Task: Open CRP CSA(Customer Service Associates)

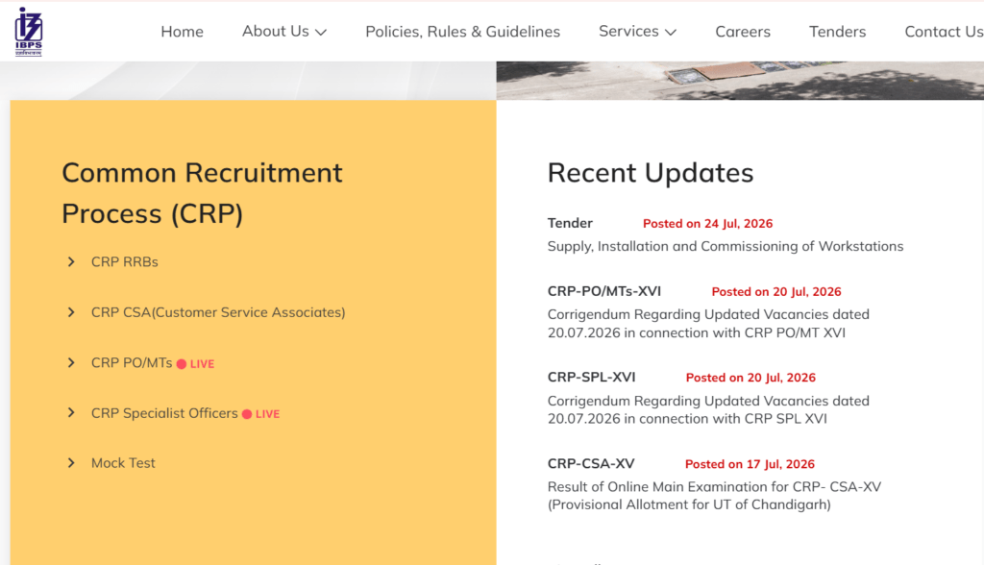Action: pos(218,312)
